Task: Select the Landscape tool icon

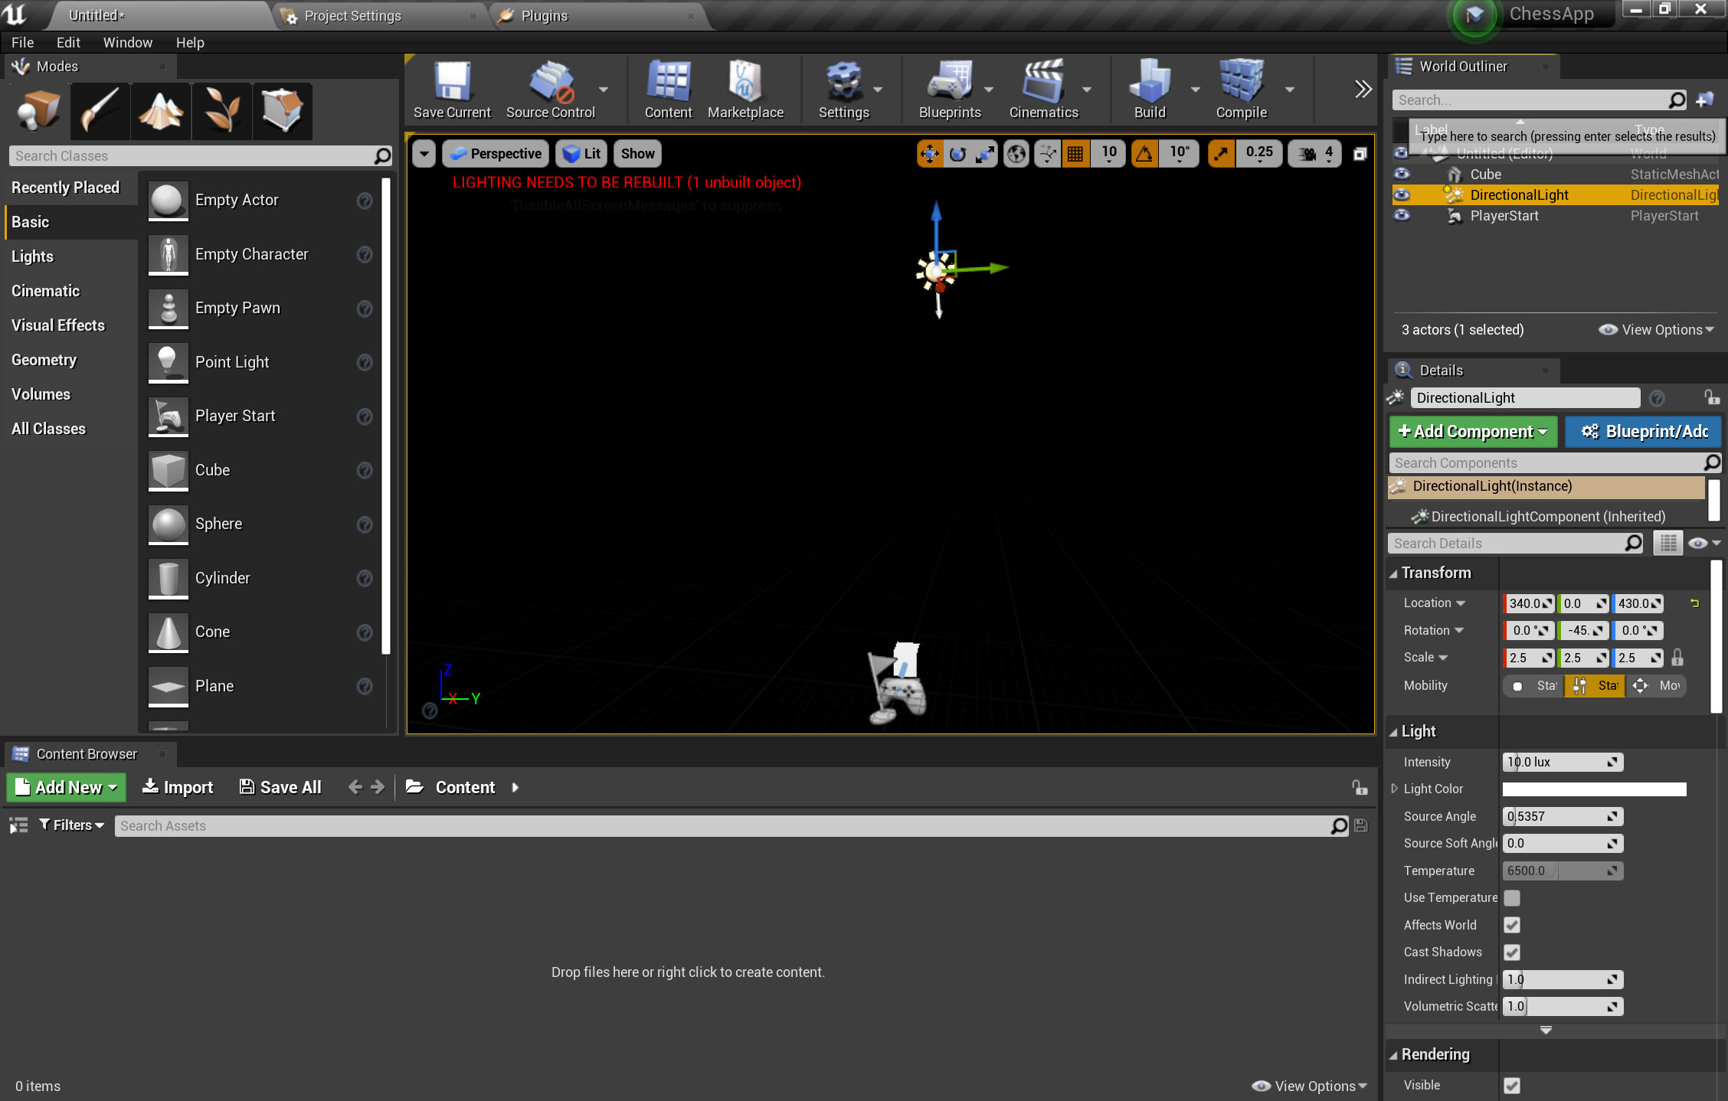Action: tap(160, 109)
